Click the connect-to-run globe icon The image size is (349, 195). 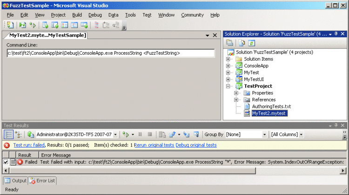(30, 134)
